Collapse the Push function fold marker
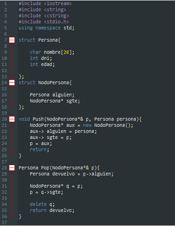The height and width of the screenshot is (226, 175). pos(12,119)
